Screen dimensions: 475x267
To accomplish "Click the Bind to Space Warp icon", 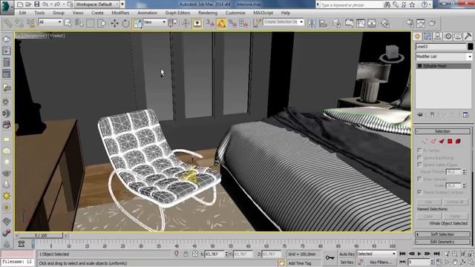I will pyautogui.click(x=30, y=23).
